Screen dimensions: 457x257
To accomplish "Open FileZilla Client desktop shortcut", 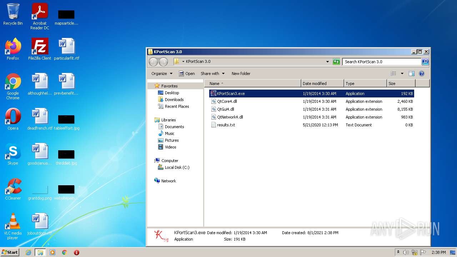I will coord(40,49).
